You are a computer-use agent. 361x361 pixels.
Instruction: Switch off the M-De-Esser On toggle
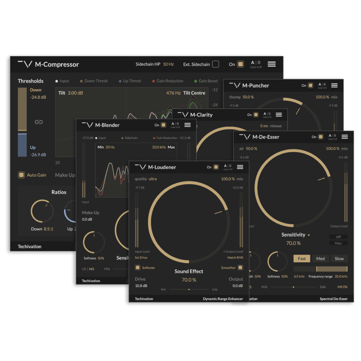click(320, 137)
